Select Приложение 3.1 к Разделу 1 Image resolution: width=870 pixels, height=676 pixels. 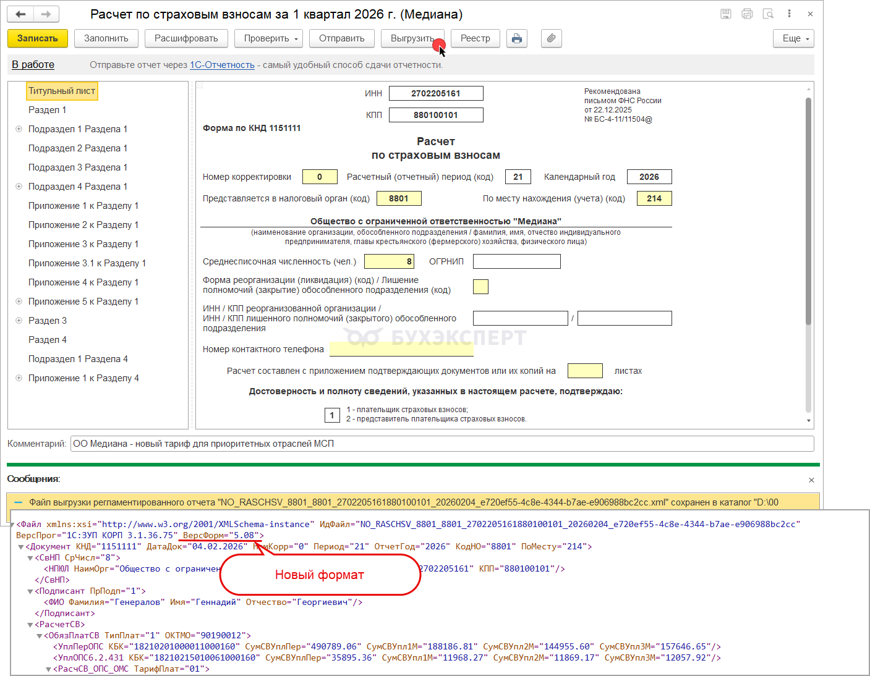[x=87, y=263]
